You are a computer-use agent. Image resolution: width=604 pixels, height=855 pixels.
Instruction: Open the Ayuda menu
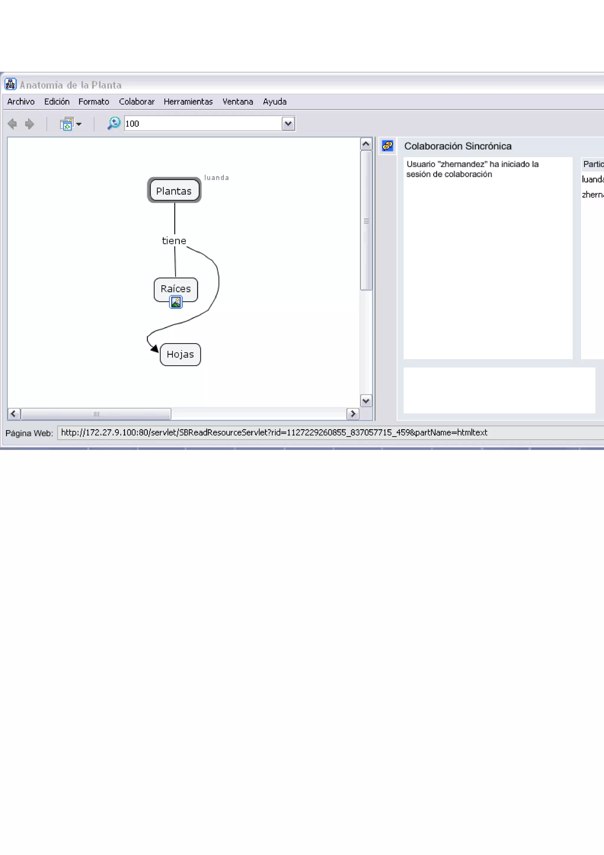tap(275, 102)
